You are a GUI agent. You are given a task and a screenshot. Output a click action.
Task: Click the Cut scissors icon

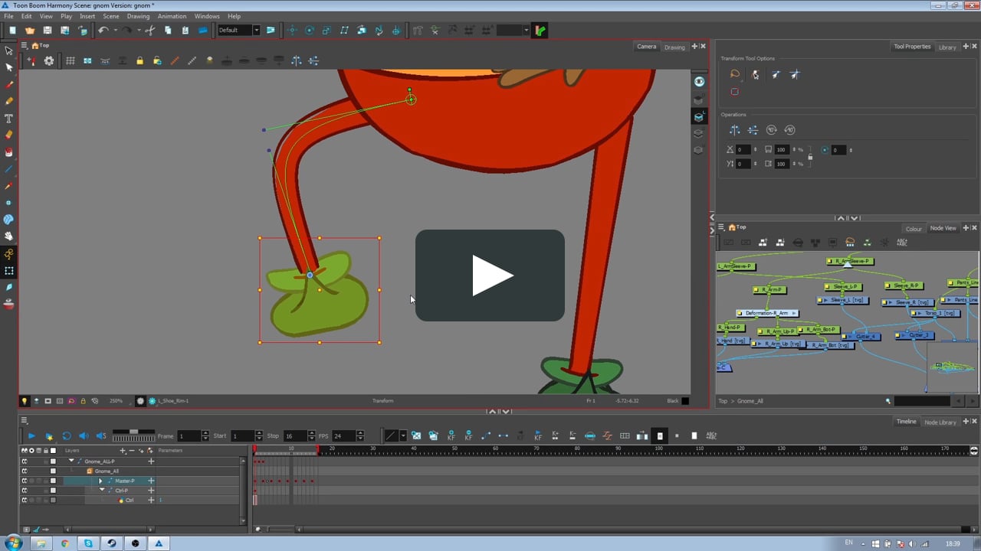[x=150, y=31]
